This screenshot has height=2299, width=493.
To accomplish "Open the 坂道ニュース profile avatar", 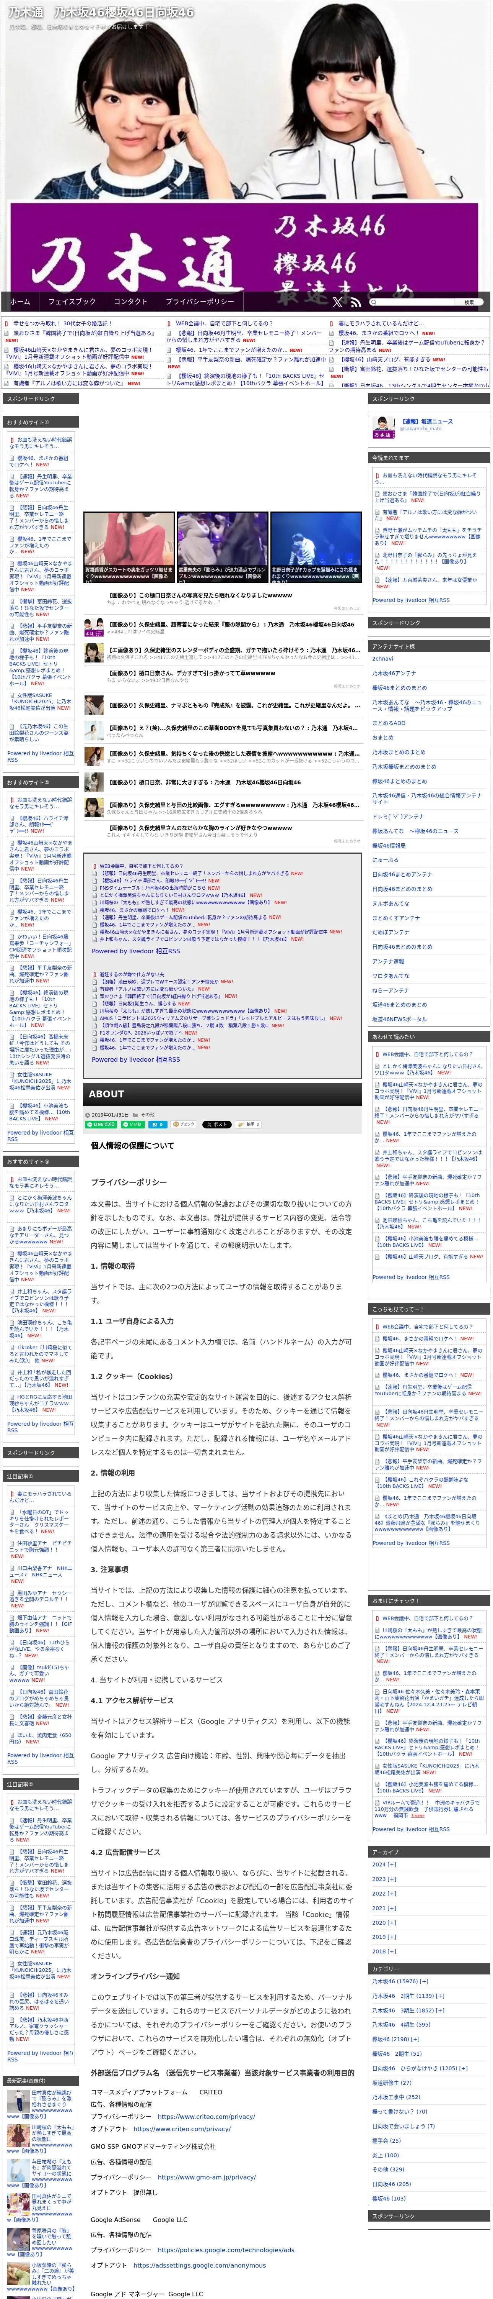I will [x=384, y=428].
